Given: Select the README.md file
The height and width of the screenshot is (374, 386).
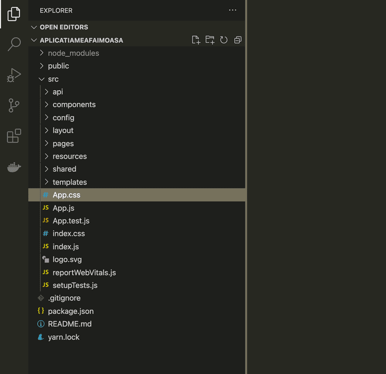Looking at the screenshot, I should tap(69, 324).
